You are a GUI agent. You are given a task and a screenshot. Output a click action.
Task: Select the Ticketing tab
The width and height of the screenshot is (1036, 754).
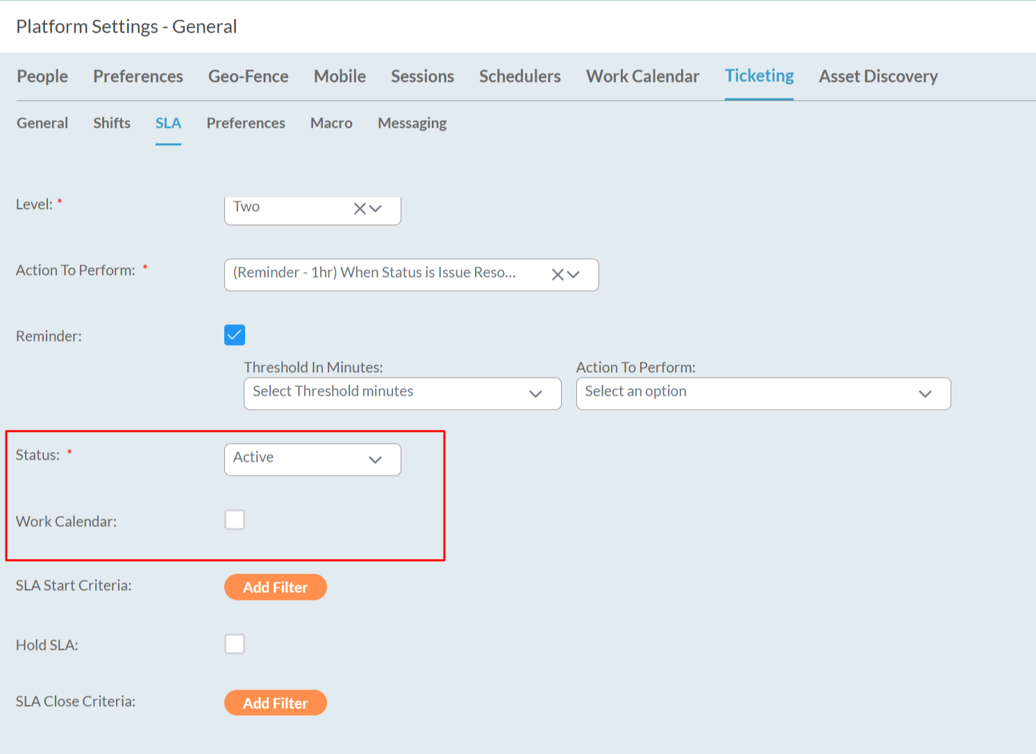pyautogui.click(x=759, y=76)
